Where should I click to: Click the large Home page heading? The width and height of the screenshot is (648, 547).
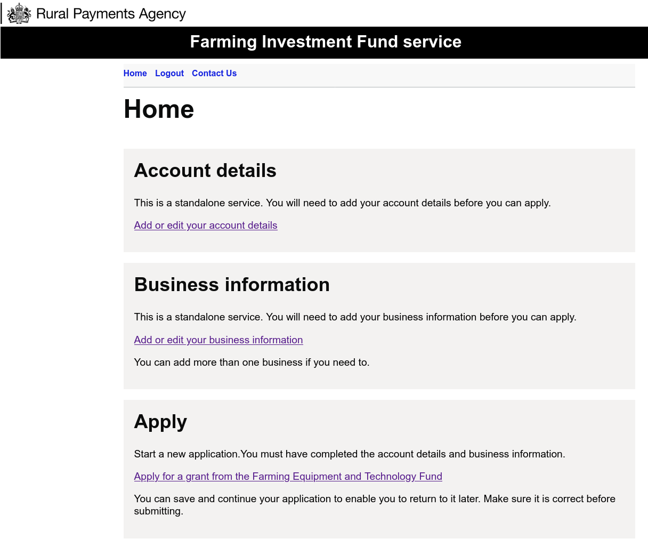tap(159, 109)
